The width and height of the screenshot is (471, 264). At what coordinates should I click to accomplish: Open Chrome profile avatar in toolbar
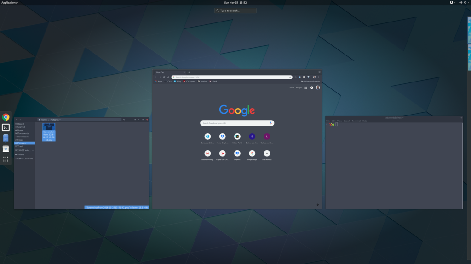(315, 77)
